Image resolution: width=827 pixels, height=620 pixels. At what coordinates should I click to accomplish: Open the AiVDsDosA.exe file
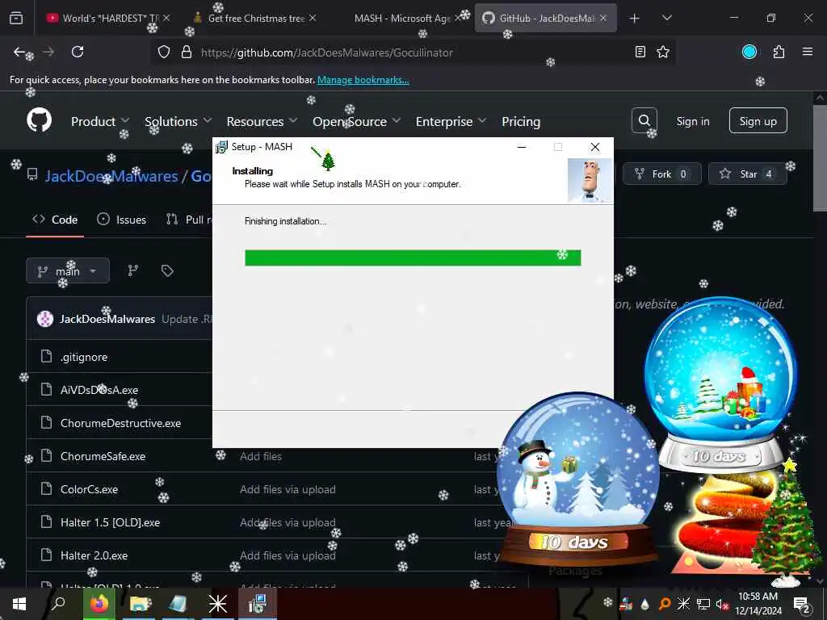pos(99,390)
